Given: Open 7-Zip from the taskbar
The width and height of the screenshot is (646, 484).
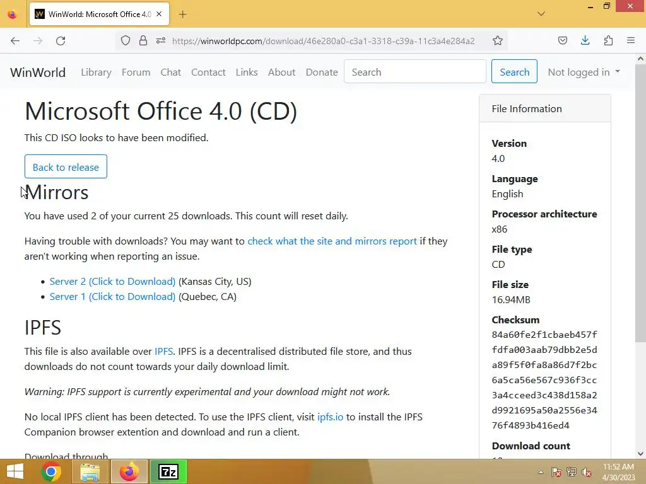Looking at the screenshot, I should pyautogui.click(x=168, y=471).
